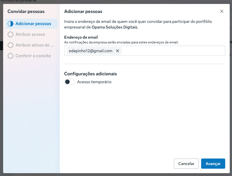Open the Atribuir ativos de... step label
Viewport: 232px width, 176px height.
tap(35, 45)
